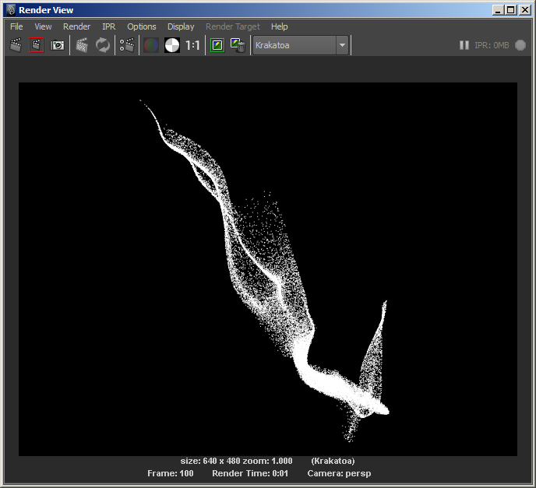Select the Render Region icon

coord(37,45)
